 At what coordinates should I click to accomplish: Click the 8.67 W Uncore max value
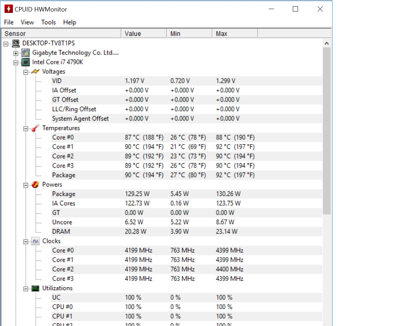click(225, 222)
